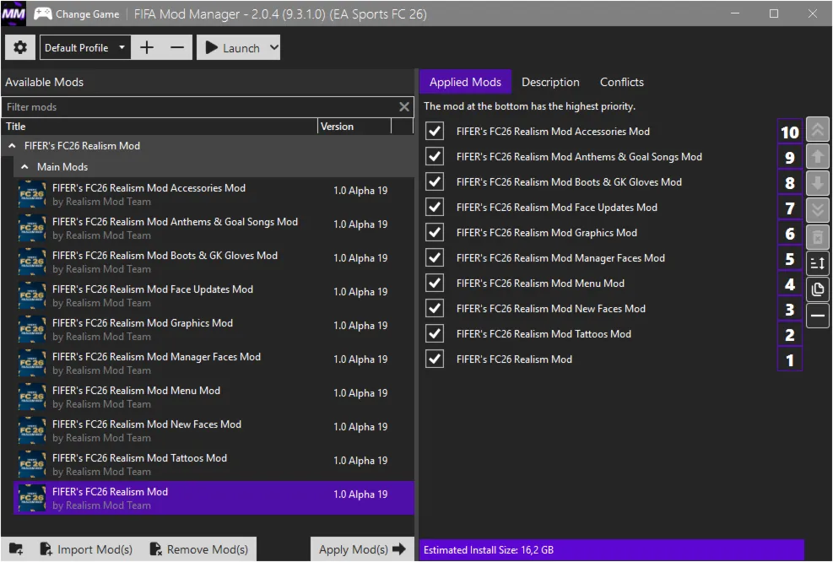Select Boots & GK Gloves Mod in Available Mods
This screenshot has width=833, height=562.
[x=214, y=262]
